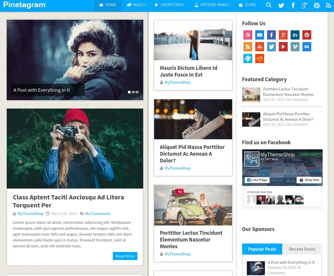Click Foursquare icon under Follow Us
Image resolution: width=334 pixels, height=276 pixels.
[x=248, y=58]
